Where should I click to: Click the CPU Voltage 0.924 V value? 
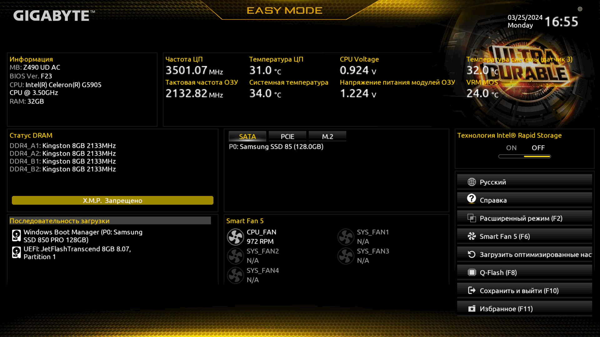point(358,70)
